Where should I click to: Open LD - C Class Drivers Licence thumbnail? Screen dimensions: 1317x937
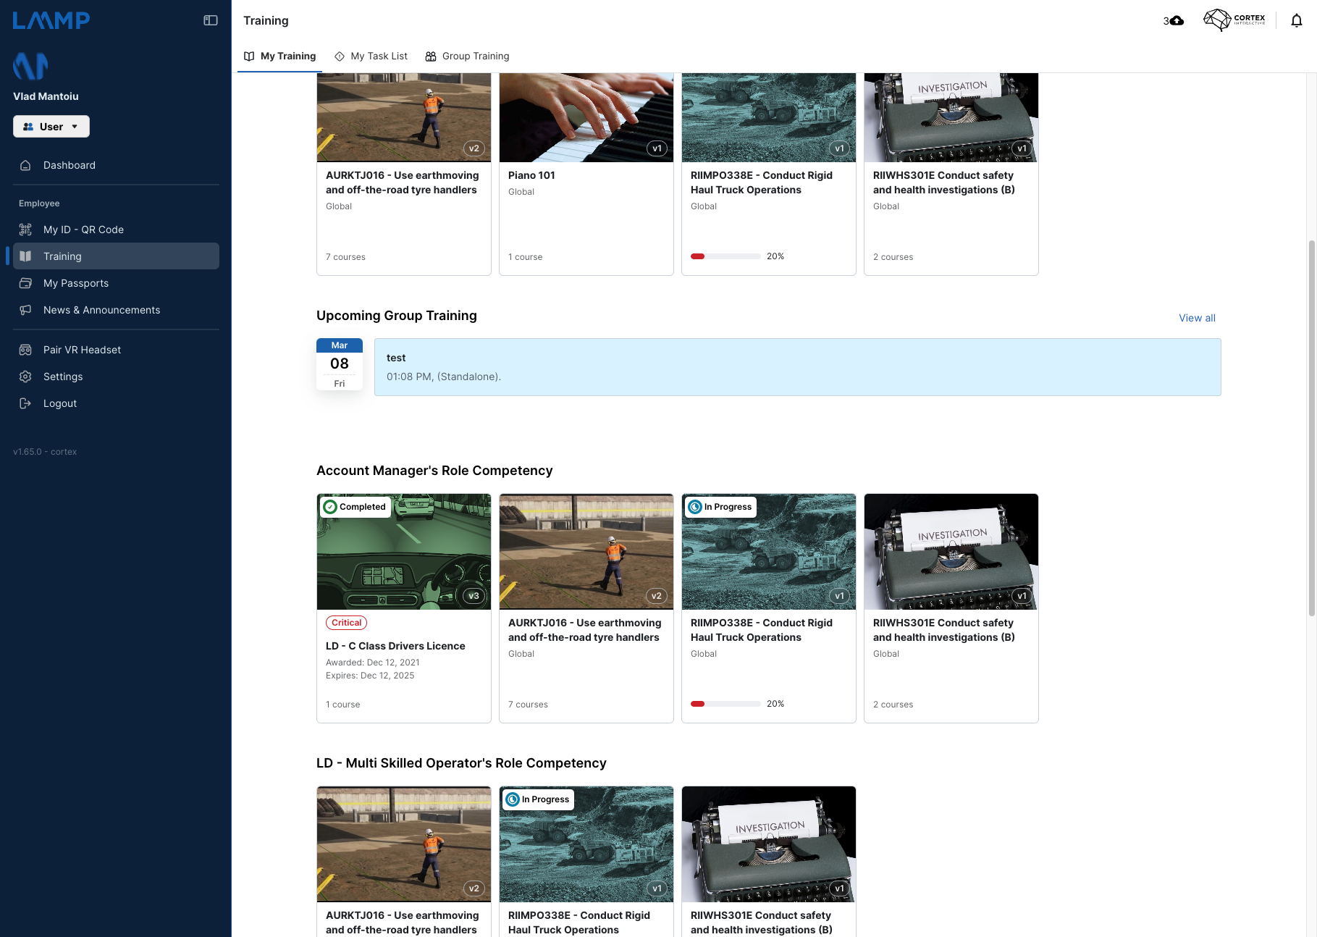(x=404, y=552)
